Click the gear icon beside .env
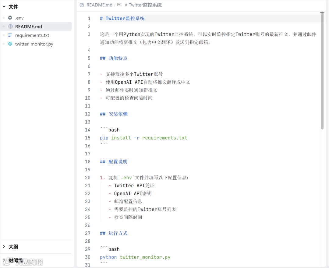Screen dimensions: 329x268 tap(10, 18)
